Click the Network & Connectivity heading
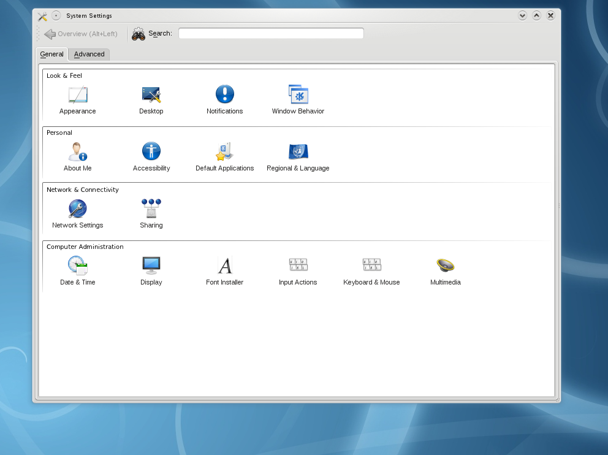 click(83, 189)
